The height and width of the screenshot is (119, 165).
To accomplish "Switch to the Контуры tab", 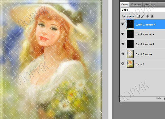I will [150, 5].
